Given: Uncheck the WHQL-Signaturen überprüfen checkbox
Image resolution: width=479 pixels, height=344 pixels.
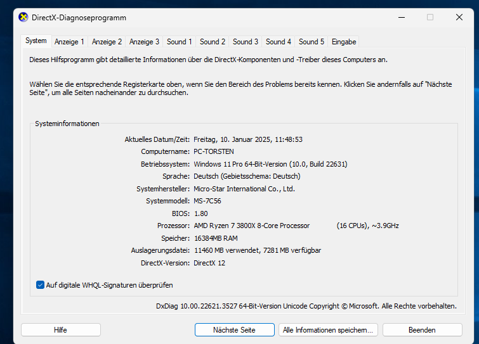Looking at the screenshot, I should pos(40,285).
